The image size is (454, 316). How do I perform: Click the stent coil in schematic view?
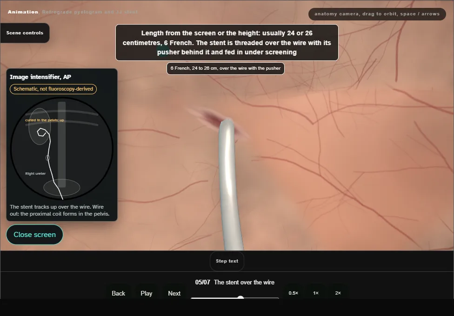point(42,132)
